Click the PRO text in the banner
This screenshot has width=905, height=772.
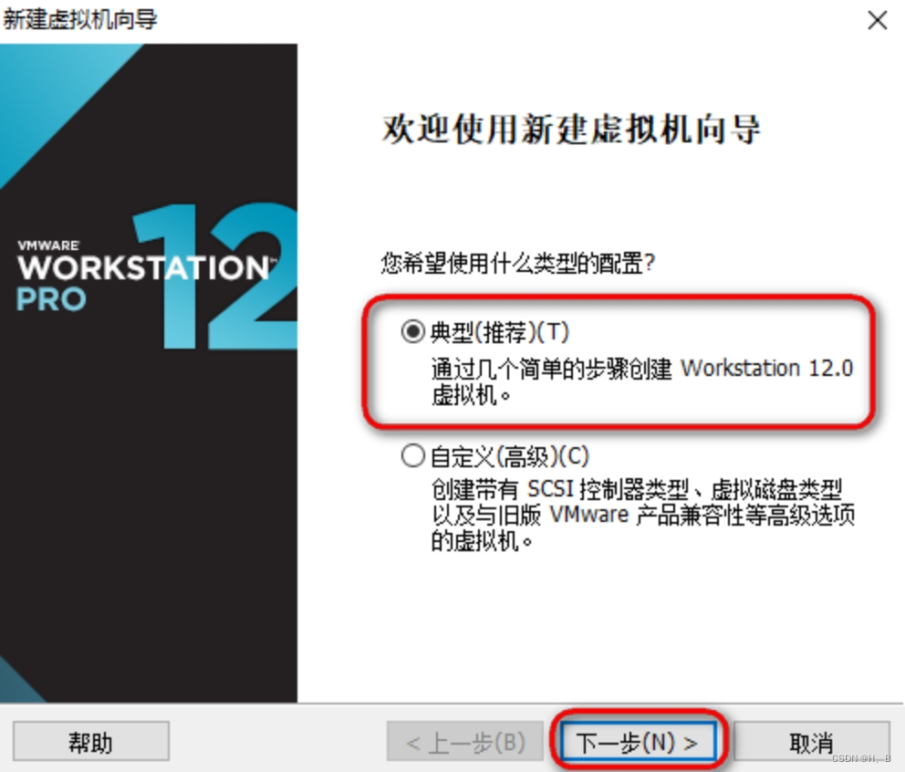[51, 299]
